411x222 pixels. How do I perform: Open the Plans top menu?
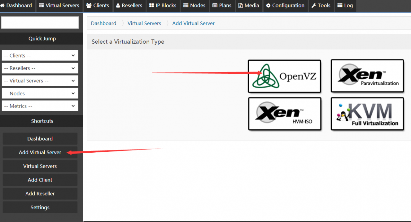[222, 5]
